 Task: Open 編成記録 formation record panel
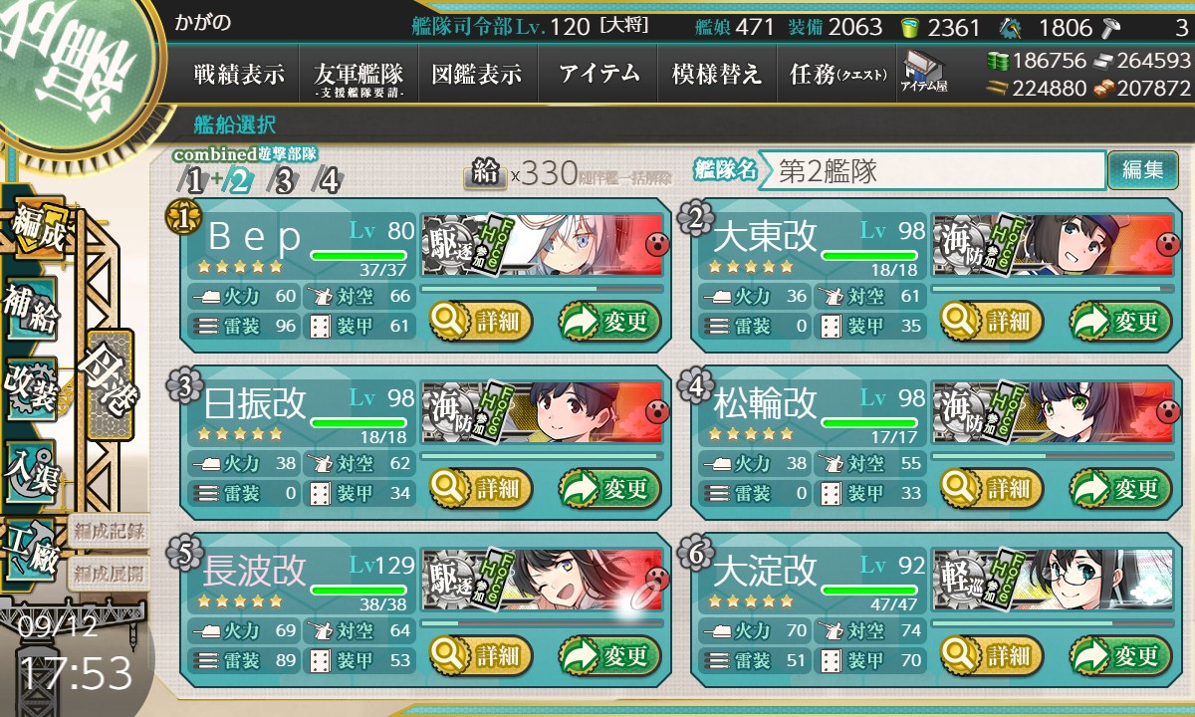109,531
